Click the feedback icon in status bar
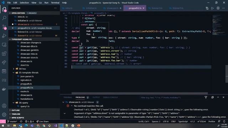The height and width of the screenshot is (128, 228). pos(219,122)
